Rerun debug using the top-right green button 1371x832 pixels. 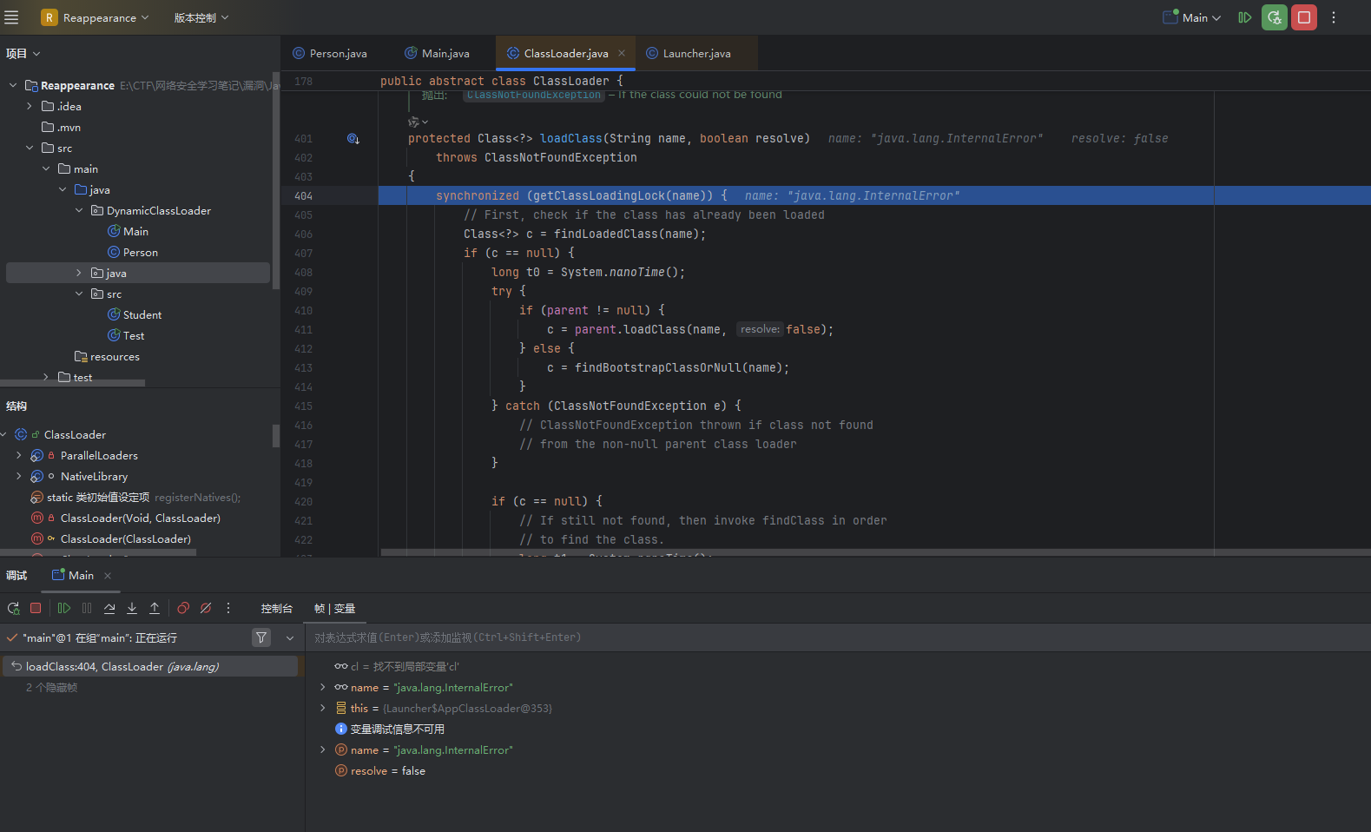click(1274, 17)
